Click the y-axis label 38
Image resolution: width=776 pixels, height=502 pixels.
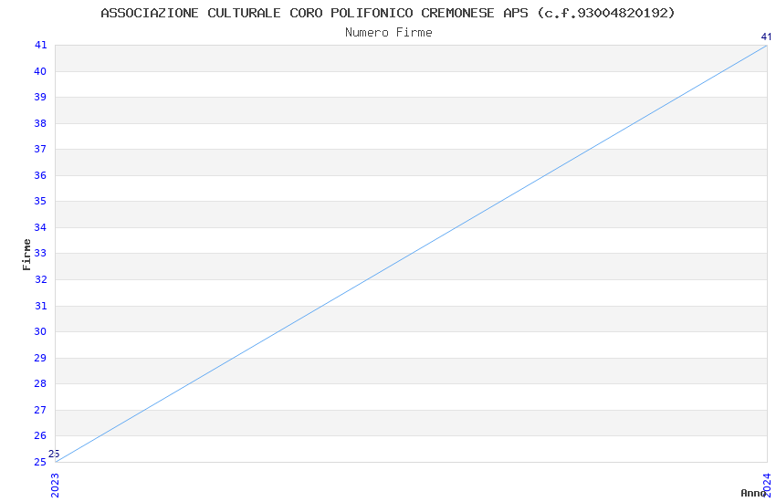click(40, 123)
